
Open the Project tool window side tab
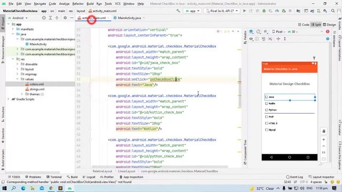(x=3, y=23)
